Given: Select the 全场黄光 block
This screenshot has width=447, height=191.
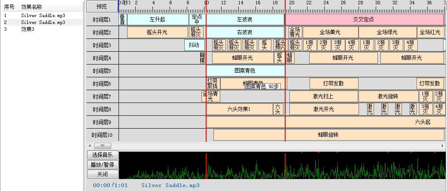Looking at the screenshot, I should (330, 32).
